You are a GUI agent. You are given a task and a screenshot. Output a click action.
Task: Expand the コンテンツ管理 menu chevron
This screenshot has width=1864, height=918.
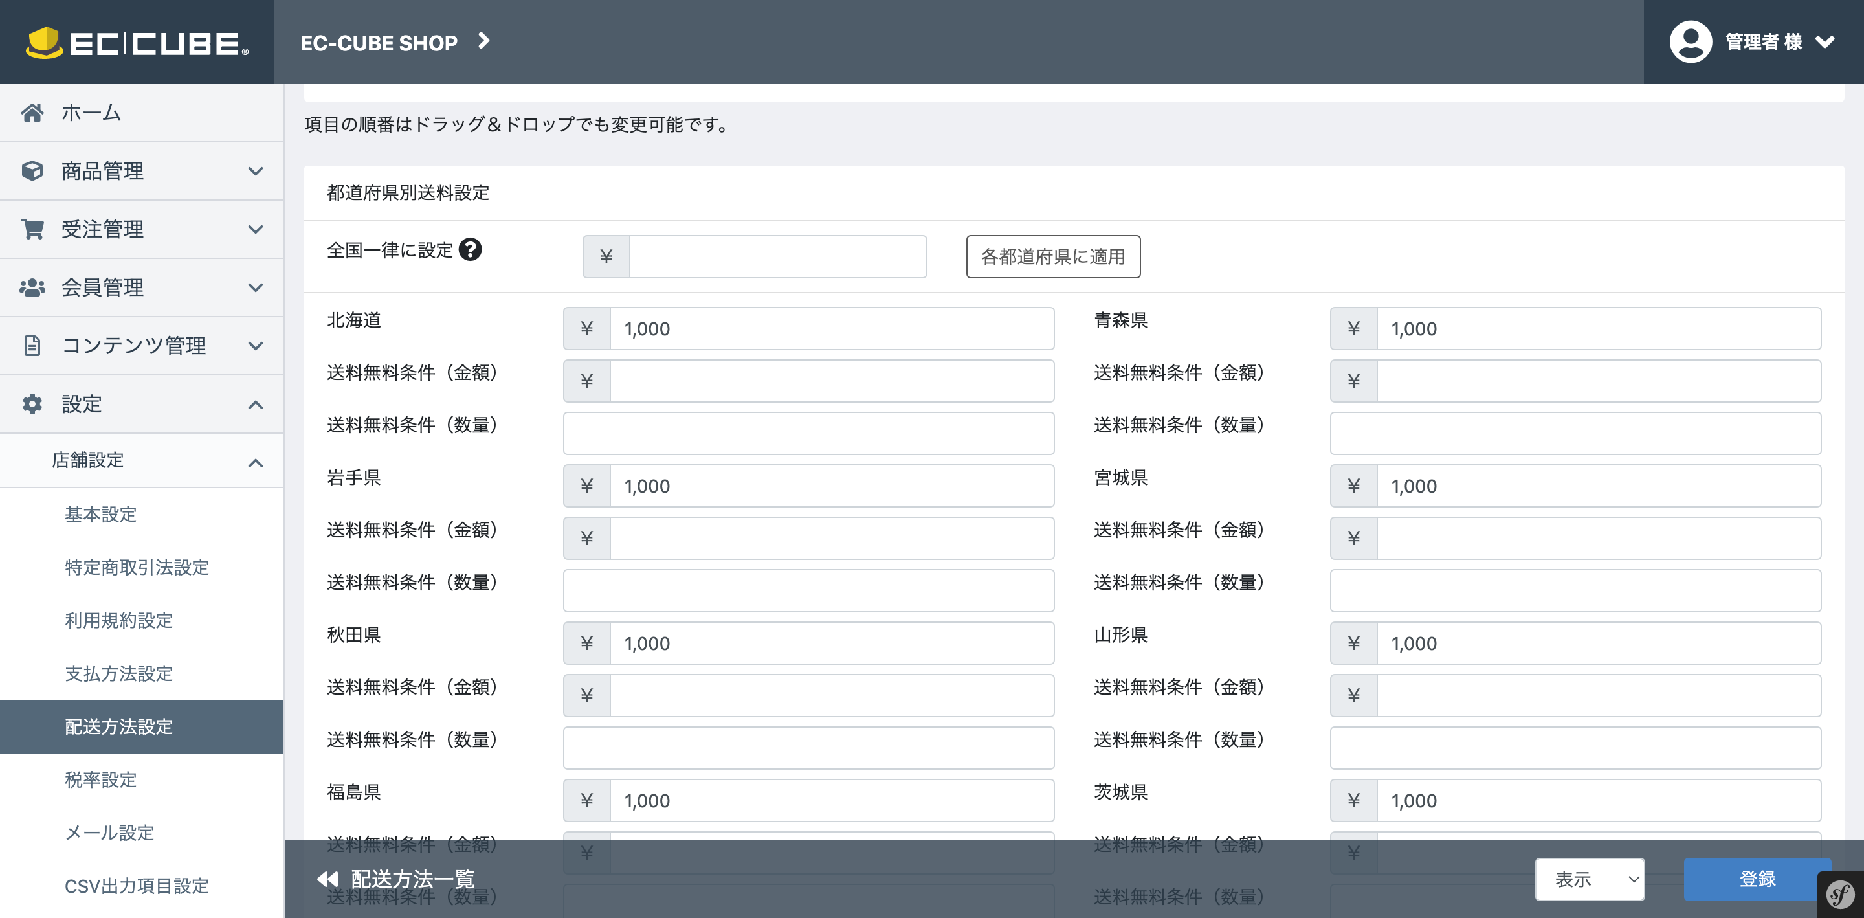pos(256,346)
